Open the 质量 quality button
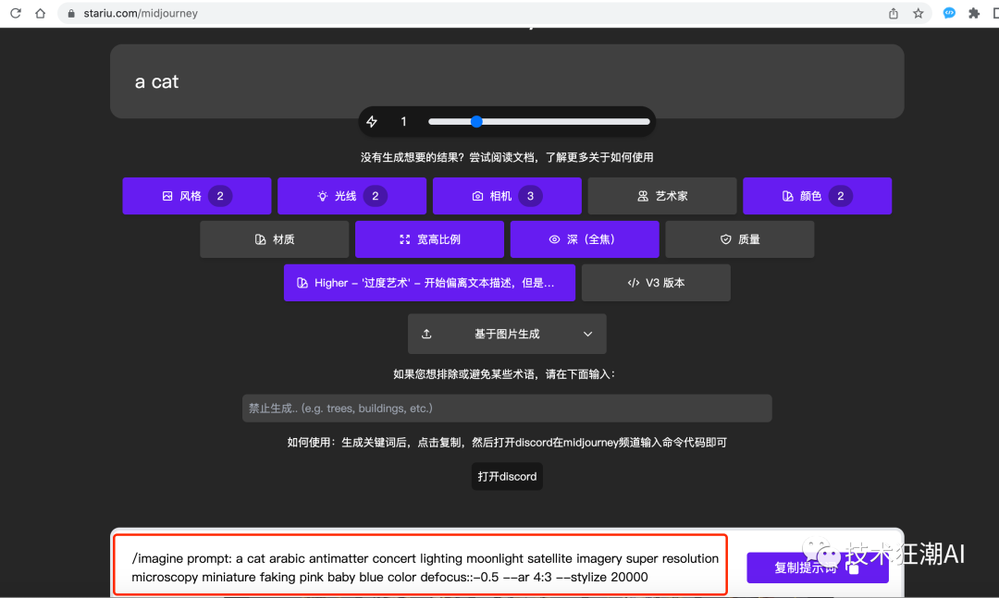Viewport: 999px width, 598px height. point(740,239)
